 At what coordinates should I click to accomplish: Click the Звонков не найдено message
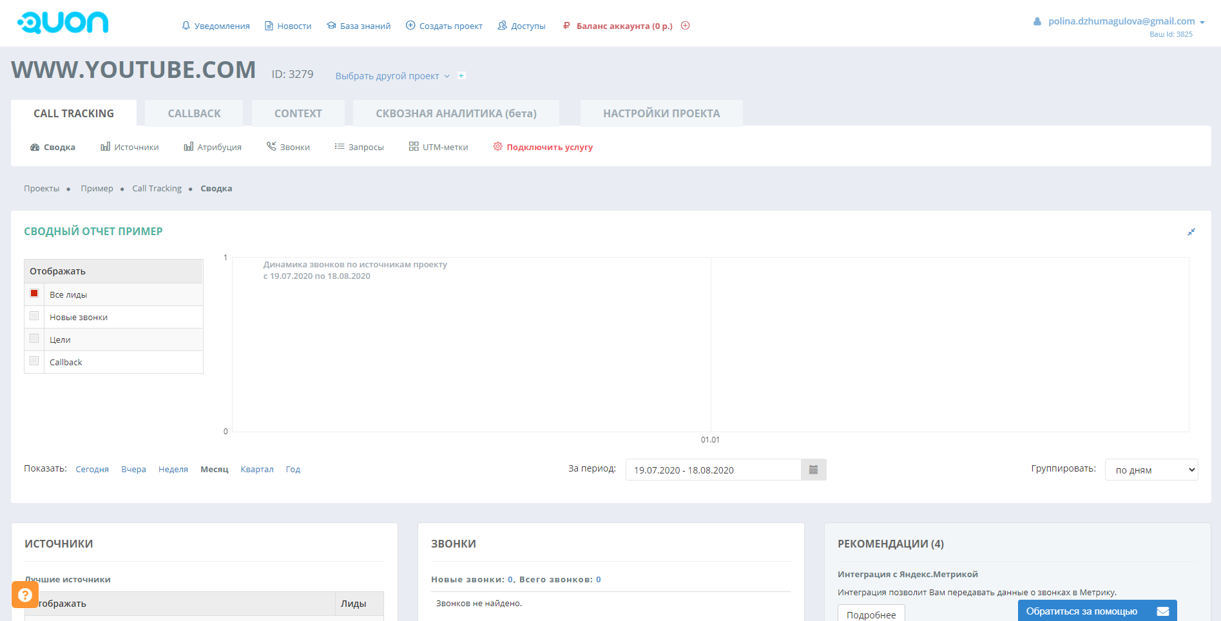click(x=479, y=604)
